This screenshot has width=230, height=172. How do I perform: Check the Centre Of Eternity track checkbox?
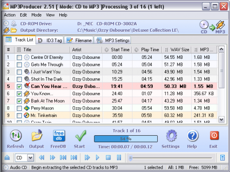point(19,57)
